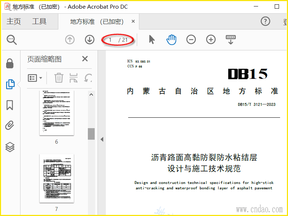Click the 设计与施工技术规范 title line
Image resolution: width=288 pixels, height=216 pixels.
point(204,168)
